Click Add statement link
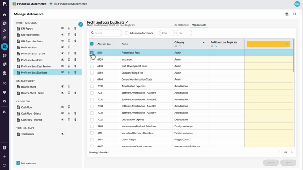303x170 pixels. (x=29, y=163)
